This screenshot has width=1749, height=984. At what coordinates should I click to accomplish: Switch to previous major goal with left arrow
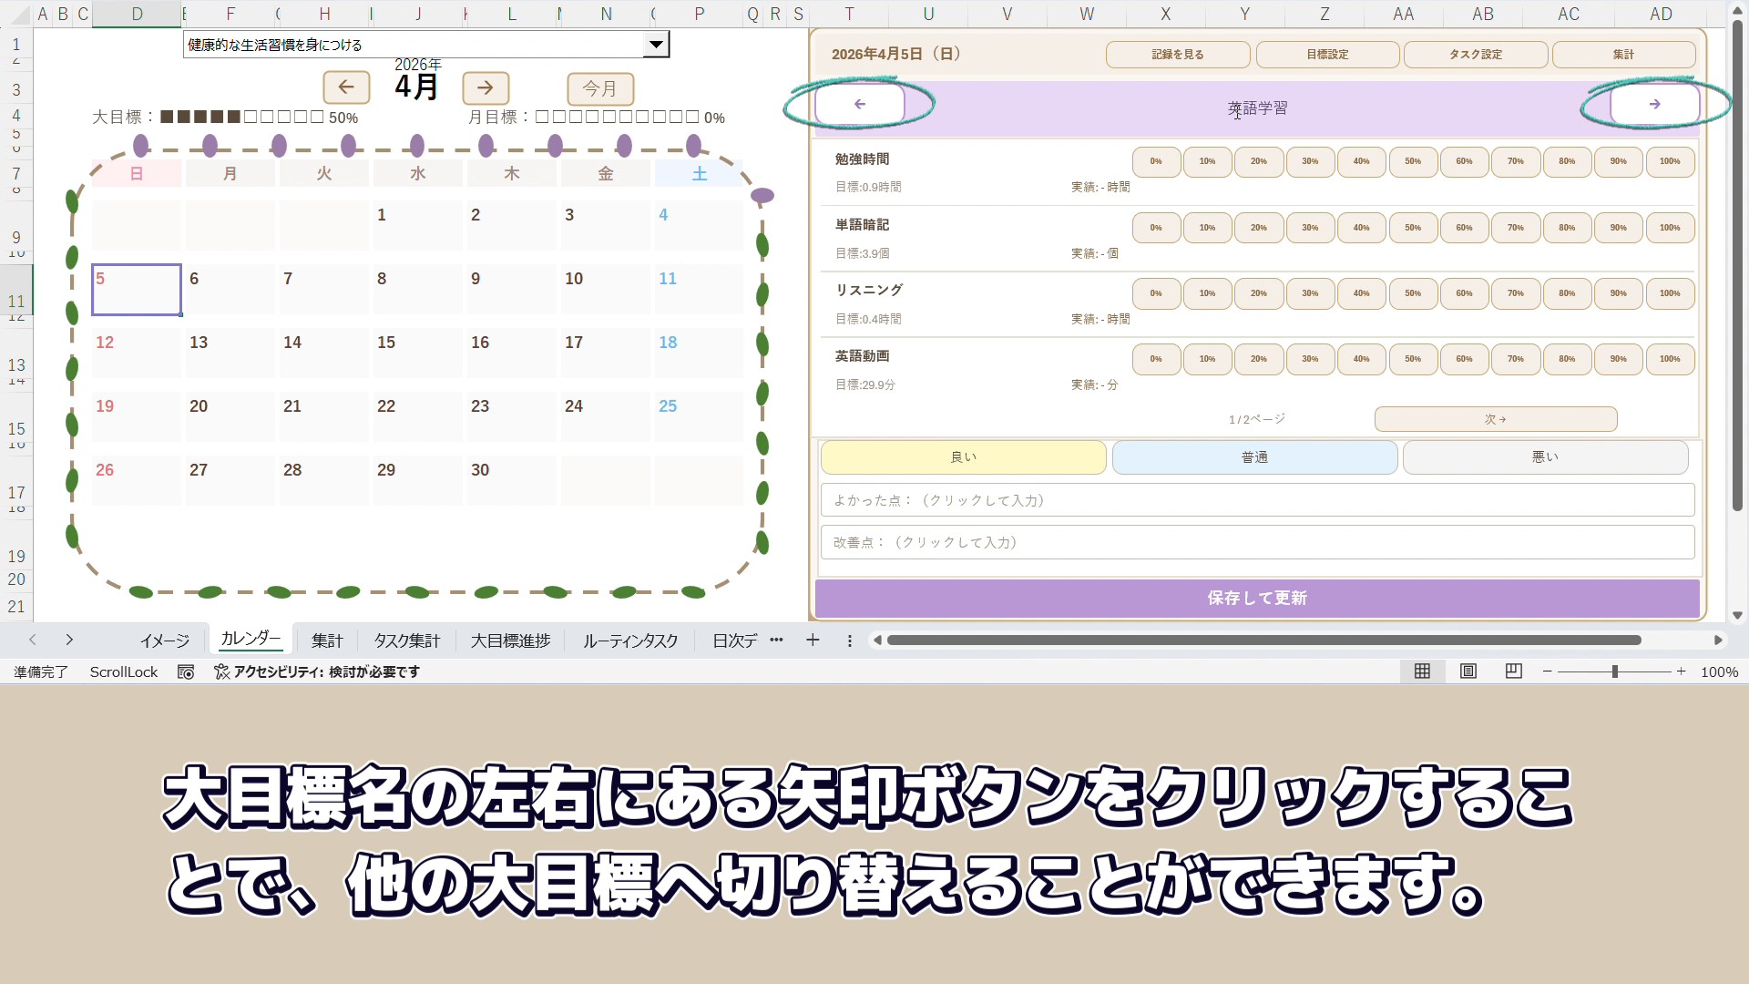pos(859,105)
